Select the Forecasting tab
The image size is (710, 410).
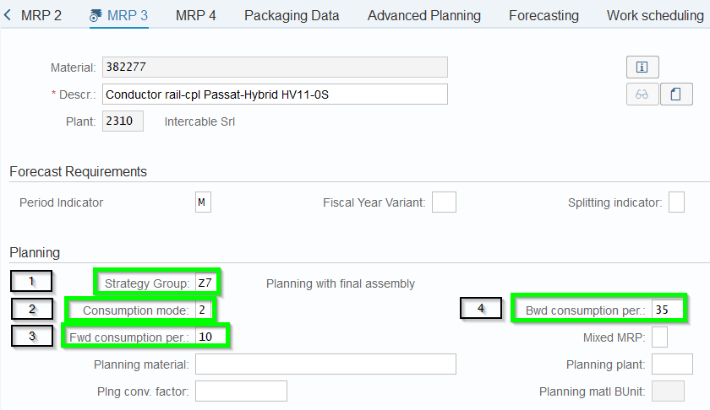(x=543, y=15)
